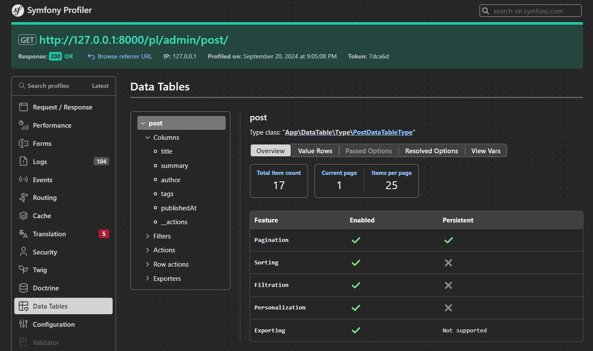
Task: Open the Passed Options tab
Action: (369, 151)
